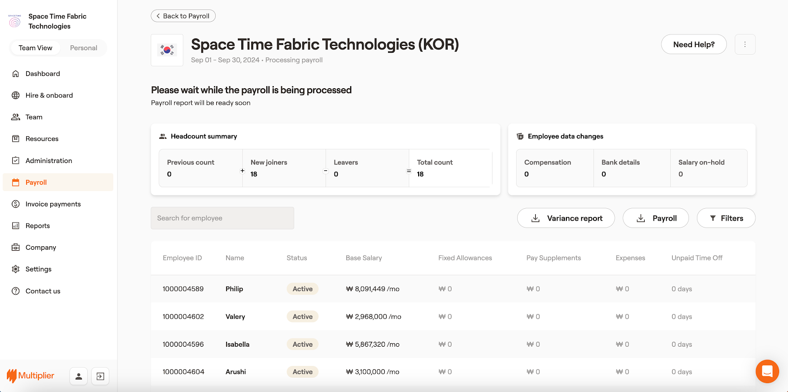Click the Resources sidebar icon
The image size is (788, 392).
click(x=16, y=138)
